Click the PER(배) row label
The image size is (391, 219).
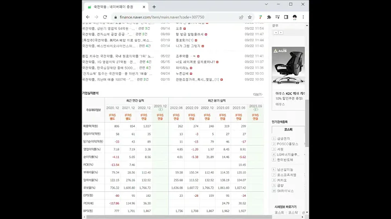[x=89, y=203]
